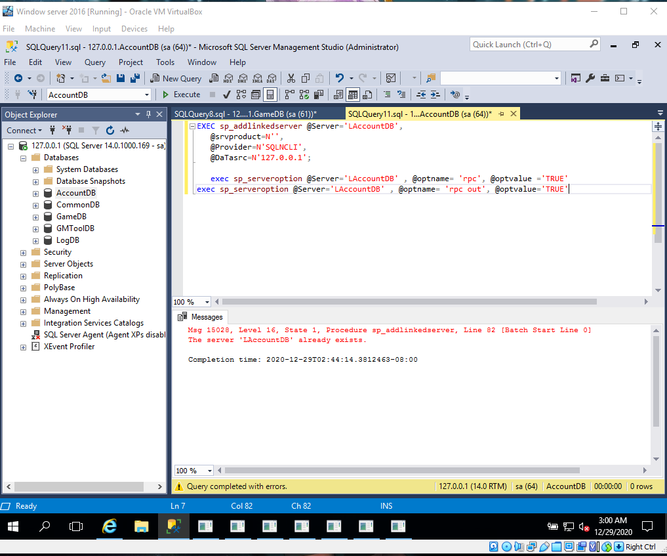The image size is (667, 556).
Task: Open the Query menu
Action: coord(95,62)
